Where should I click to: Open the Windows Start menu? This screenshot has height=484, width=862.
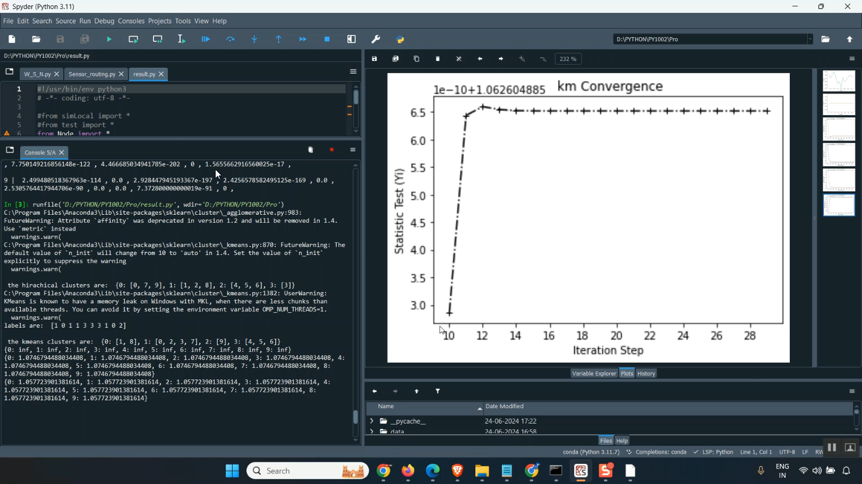click(232, 471)
